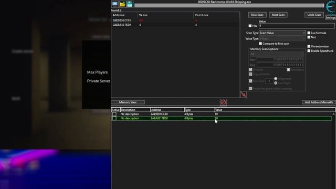Activate checkbox for address 2AEA8317ED8 entry
336x189 pixels.
(114, 118)
